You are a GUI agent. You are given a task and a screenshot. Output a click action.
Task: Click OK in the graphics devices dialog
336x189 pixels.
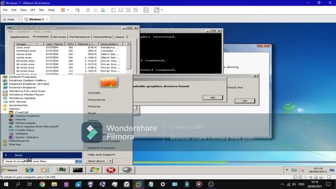pos(213,98)
